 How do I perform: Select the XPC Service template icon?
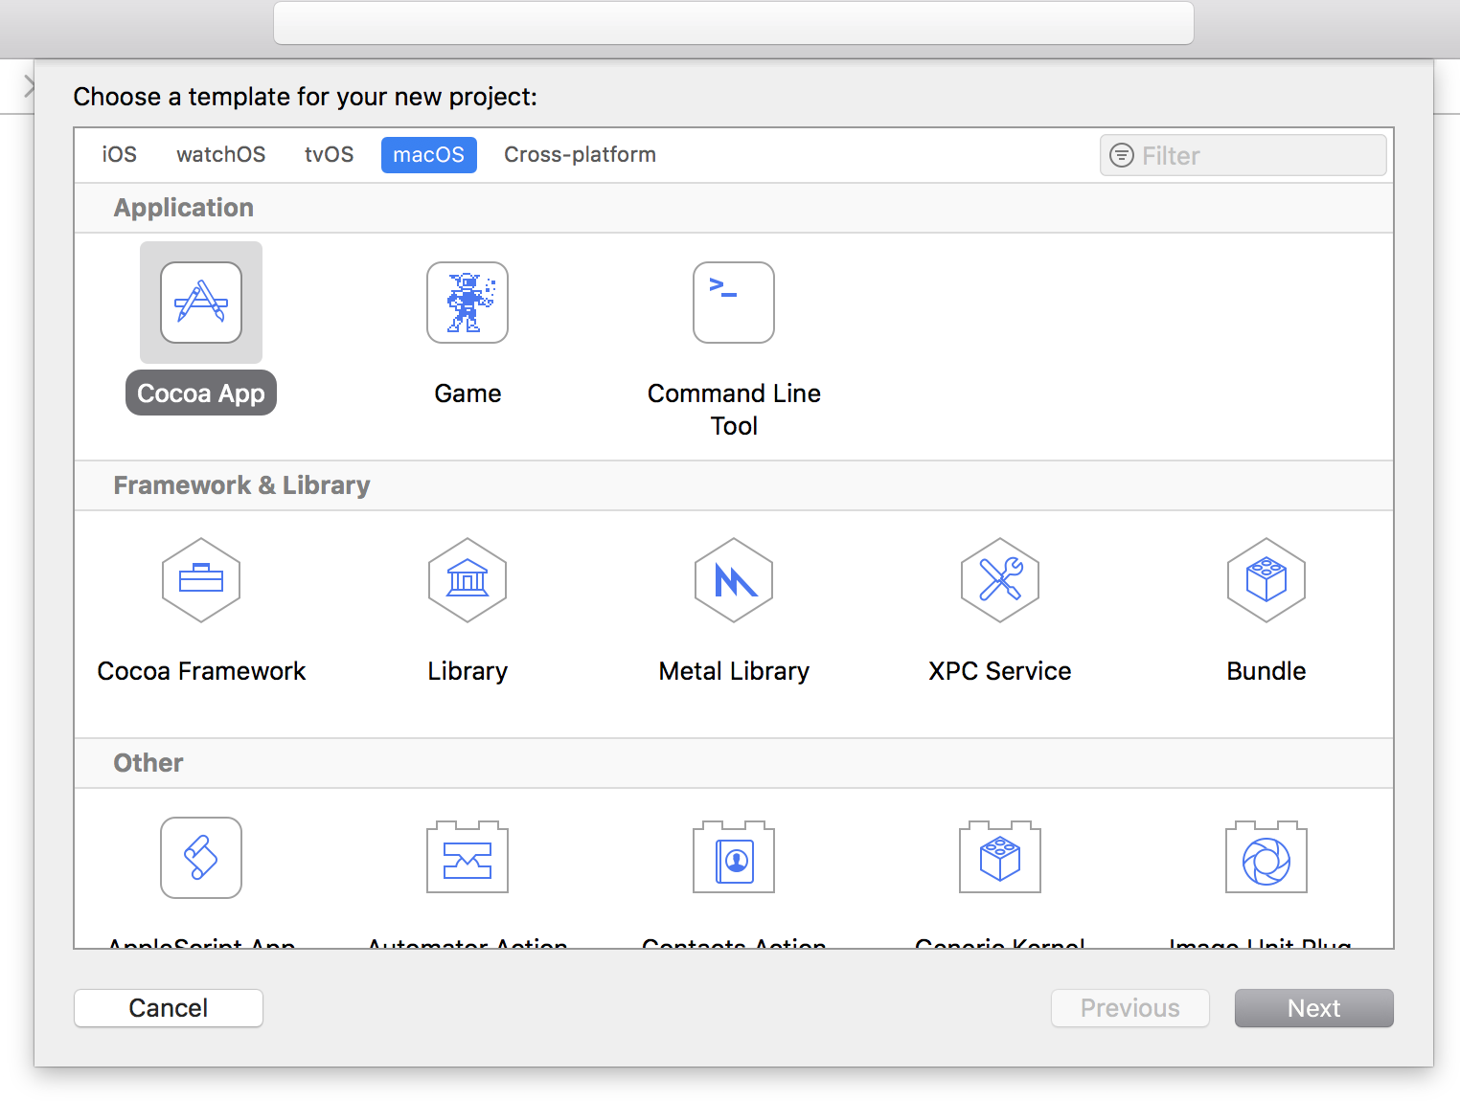pos(999,580)
